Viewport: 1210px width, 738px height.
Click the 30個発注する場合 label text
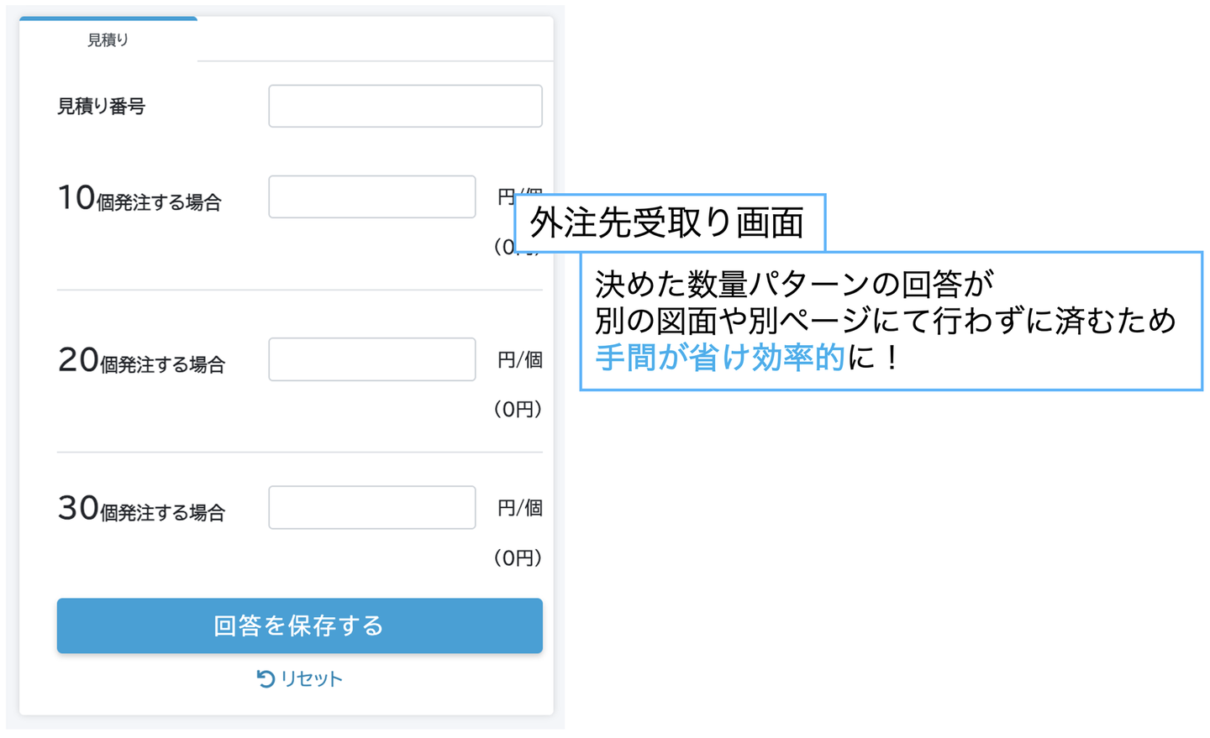coord(141,510)
